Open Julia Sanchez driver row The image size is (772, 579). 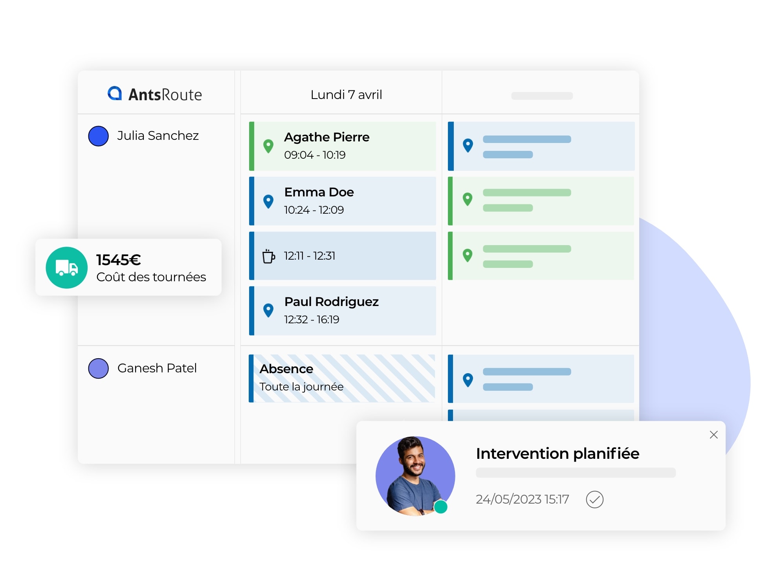[x=158, y=136]
